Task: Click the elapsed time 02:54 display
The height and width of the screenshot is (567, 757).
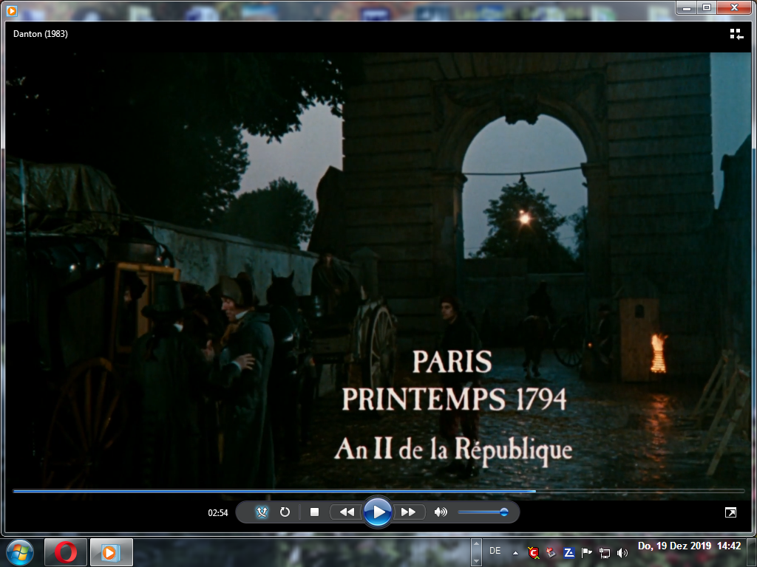Action: click(218, 512)
